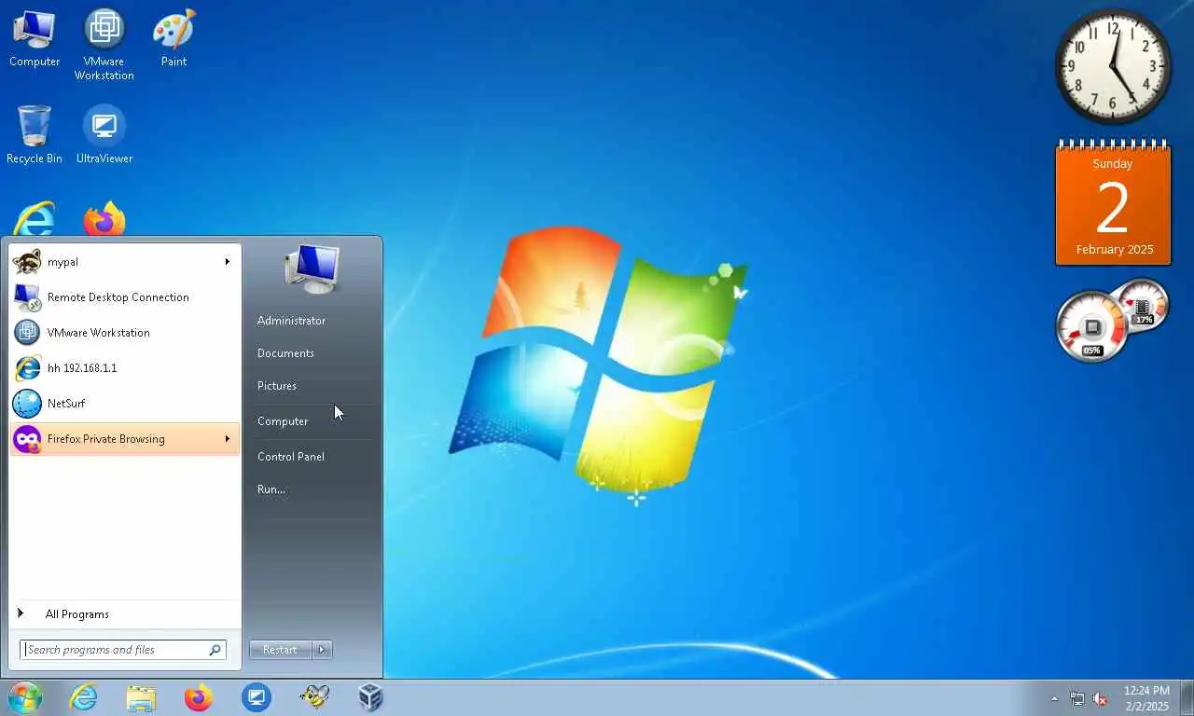The image size is (1194, 716).
Task: Click the taskbar date and time
Action: pyautogui.click(x=1146, y=698)
